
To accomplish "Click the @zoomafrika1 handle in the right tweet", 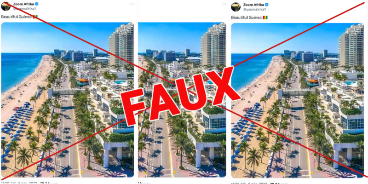I will coord(254,9).
